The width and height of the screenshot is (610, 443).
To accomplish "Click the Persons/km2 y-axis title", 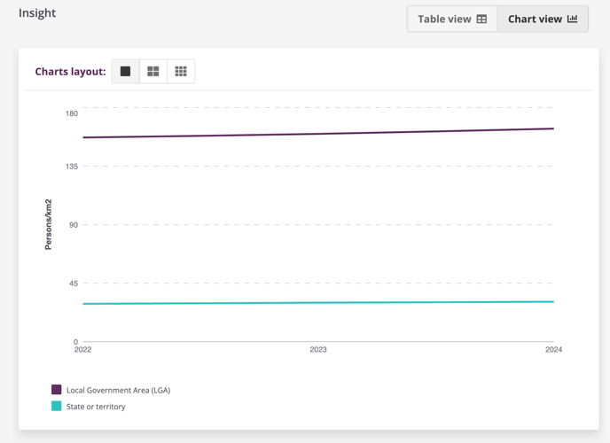I will [x=49, y=224].
